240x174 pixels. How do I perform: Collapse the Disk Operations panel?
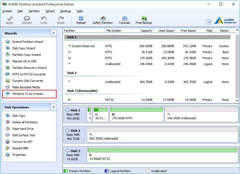(54, 107)
